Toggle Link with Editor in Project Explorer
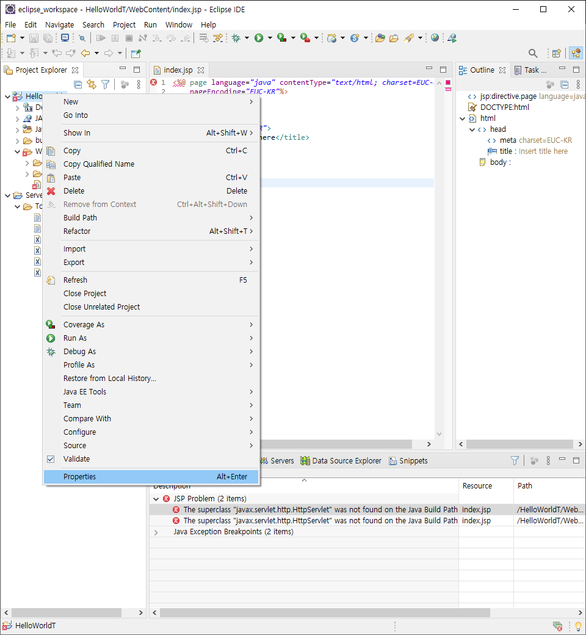586x635 pixels. point(92,84)
